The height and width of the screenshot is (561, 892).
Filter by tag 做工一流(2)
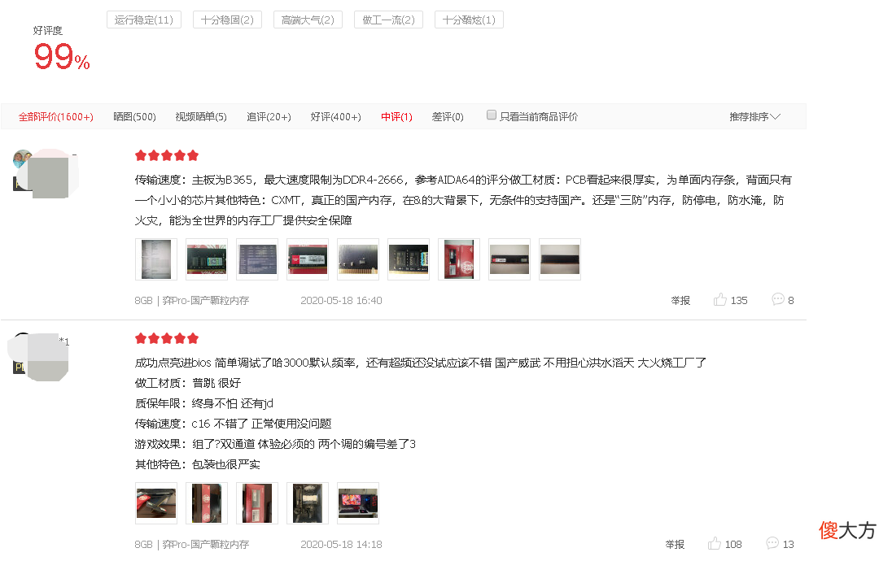[x=388, y=20]
